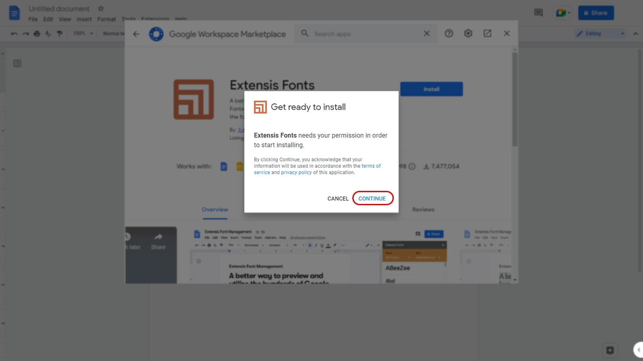Click the blue Install button

pyautogui.click(x=431, y=89)
